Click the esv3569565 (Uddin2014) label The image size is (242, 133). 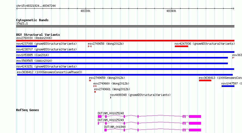[34, 61]
